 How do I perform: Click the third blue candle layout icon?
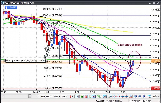point(144,96)
